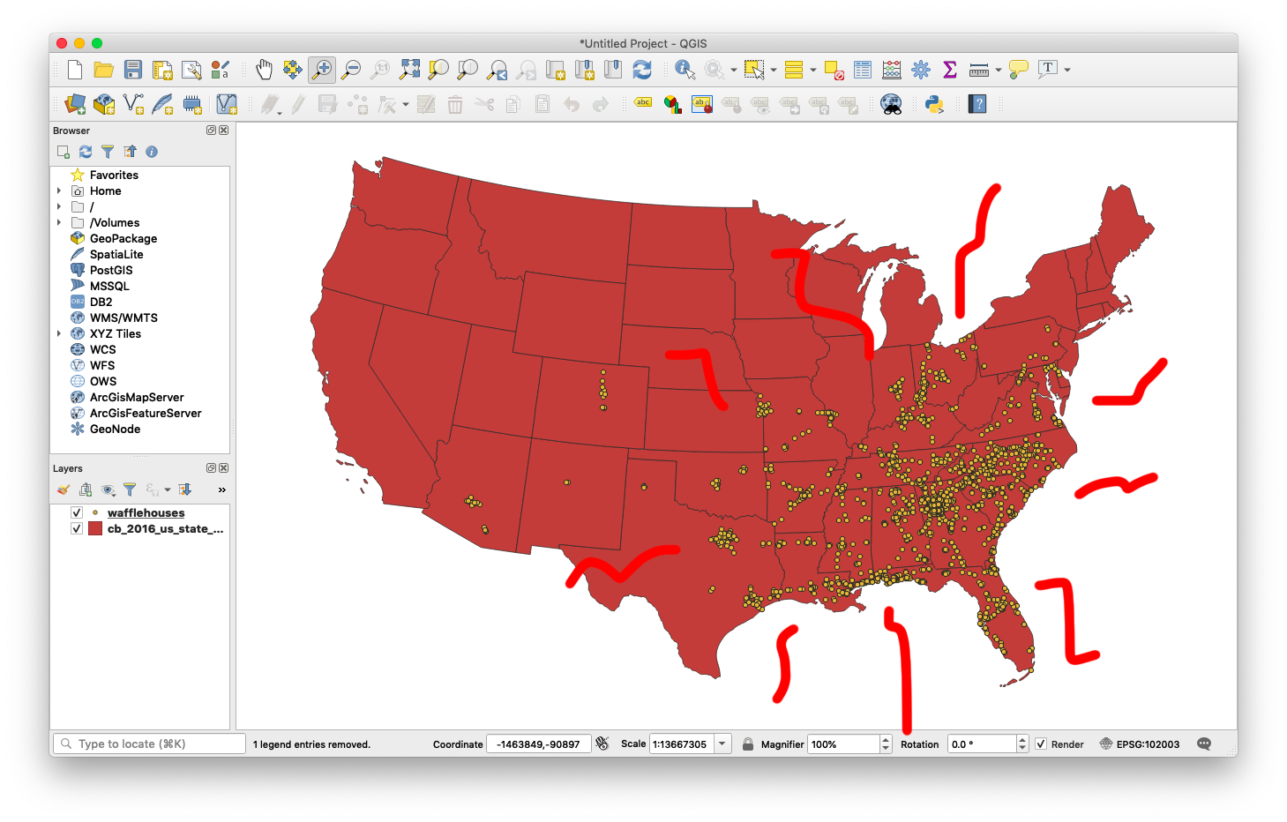Expand the Home tree item in Browser
This screenshot has height=822, width=1287.
(59, 191)
